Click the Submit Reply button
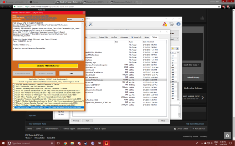235x146 pixels. click(x=193, y=77)
